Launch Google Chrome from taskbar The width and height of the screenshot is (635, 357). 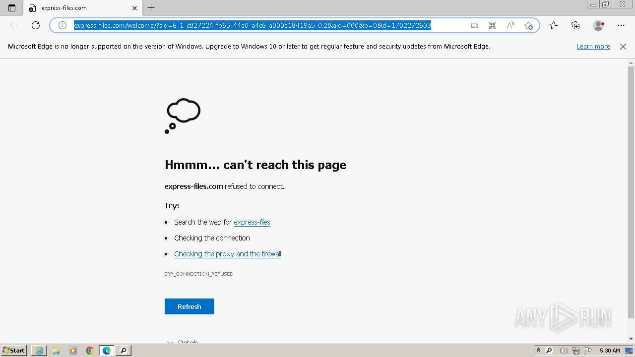90,351
